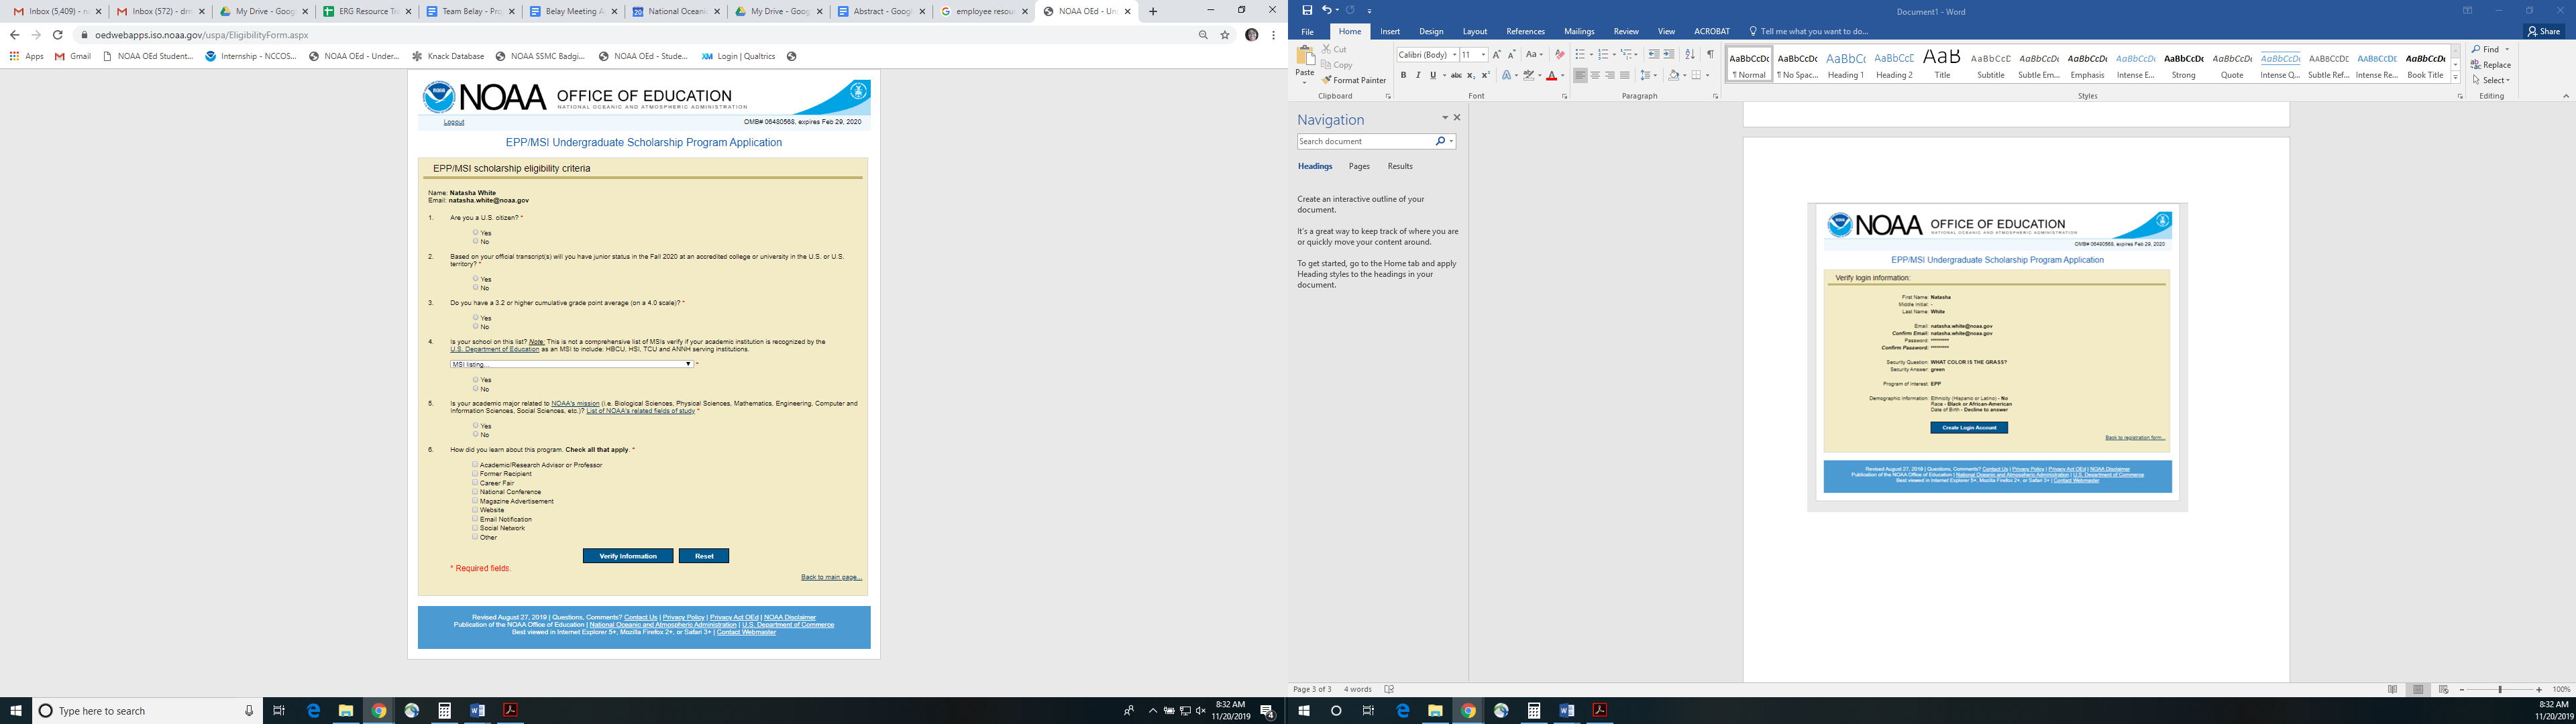
Task: Save the Word document with floppy icon
Action: (1306, 10)
